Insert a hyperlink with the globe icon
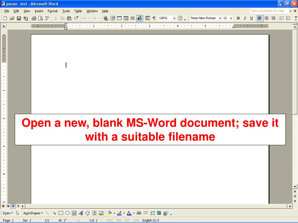298x223 pixels. (106, 18)
